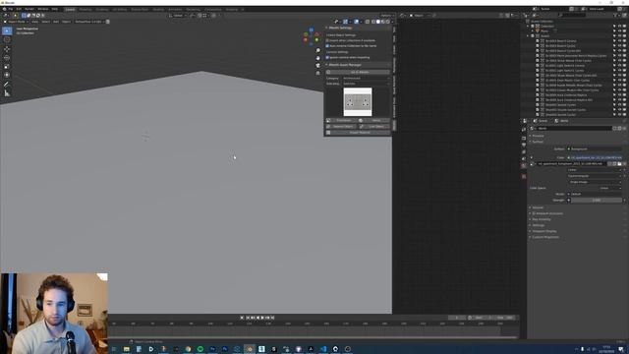Open the Equirectangular projection dropdown

pos(595,176)
